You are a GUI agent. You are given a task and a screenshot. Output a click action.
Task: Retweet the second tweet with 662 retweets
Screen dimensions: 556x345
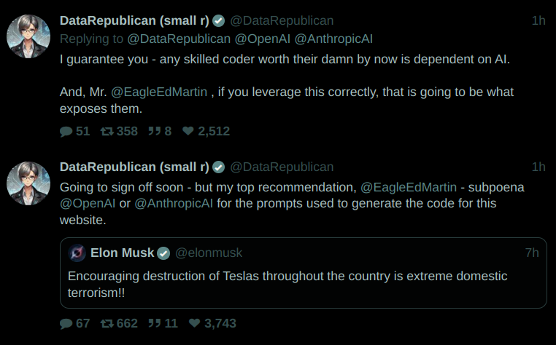[106, 323]
